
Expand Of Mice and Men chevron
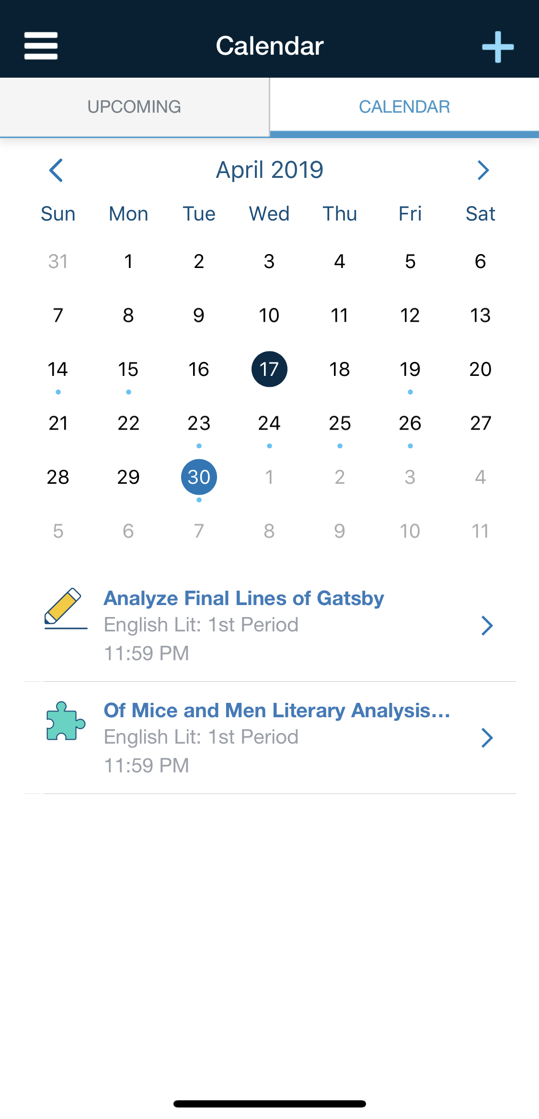487,738
